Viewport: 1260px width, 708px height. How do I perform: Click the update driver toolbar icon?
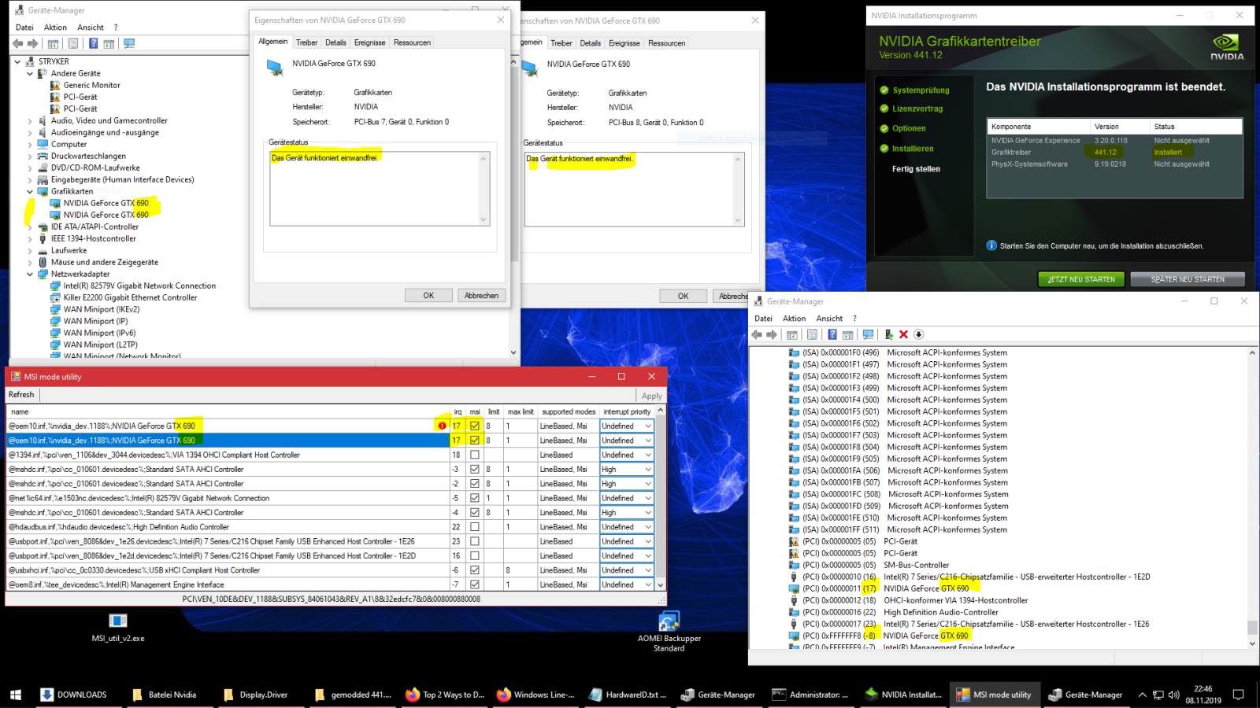tap(888, 334)
